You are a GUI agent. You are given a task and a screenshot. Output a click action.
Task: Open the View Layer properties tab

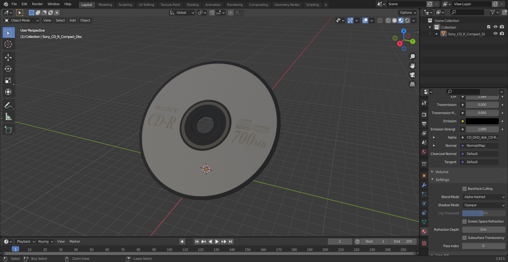click(424, 133)
